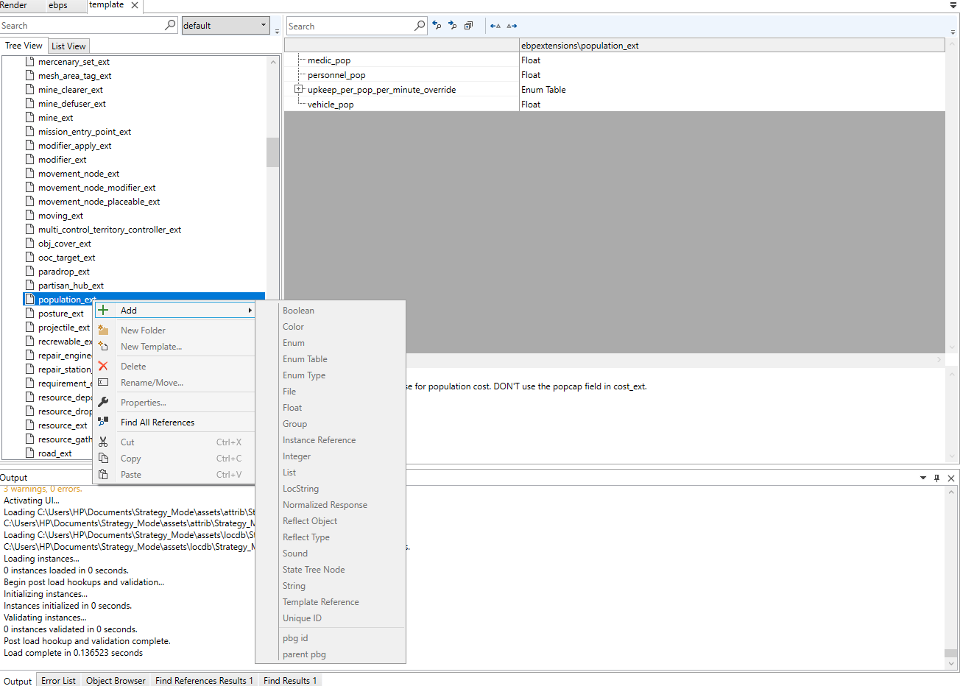Click into the right-hand Search field

[x=350, y=26]
